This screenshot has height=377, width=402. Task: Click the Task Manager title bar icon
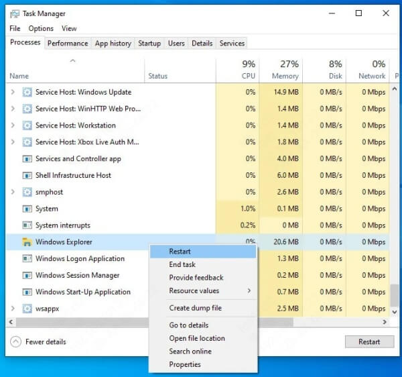[15, 14]
